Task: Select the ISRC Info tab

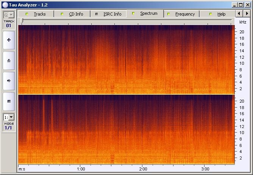Action: pyautogui.click(x=112, y=14)
